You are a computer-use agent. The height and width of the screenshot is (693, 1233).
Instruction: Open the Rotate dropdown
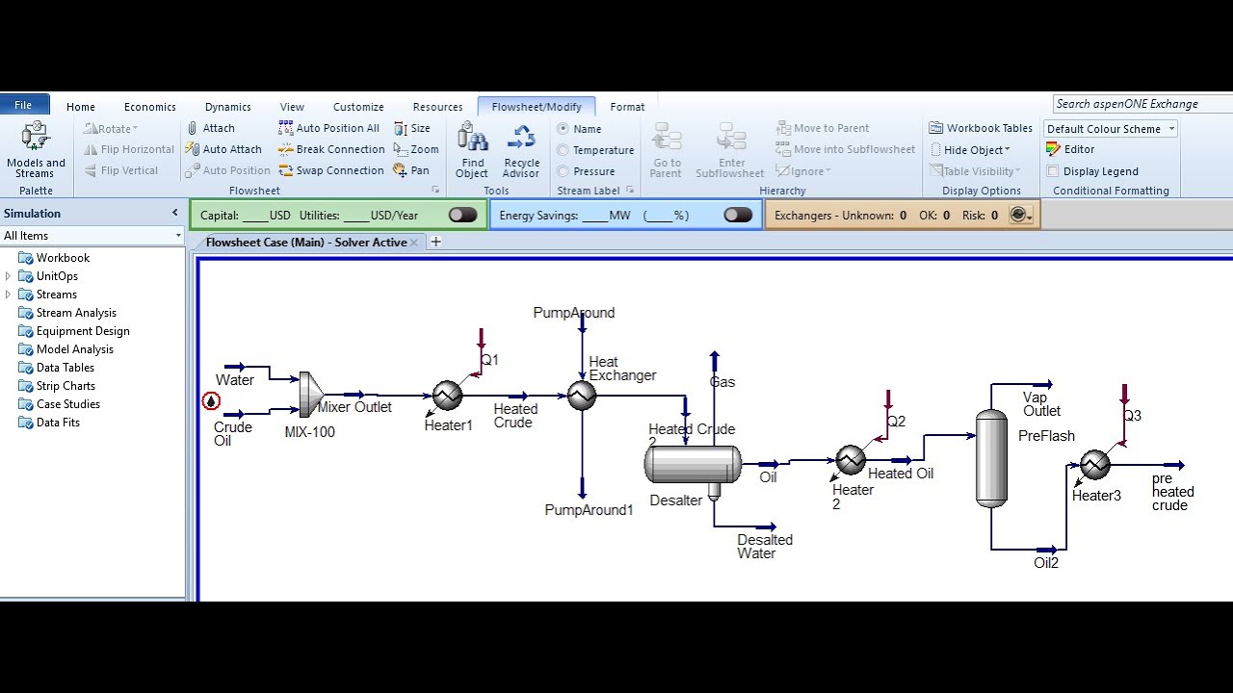coord(112,128)
